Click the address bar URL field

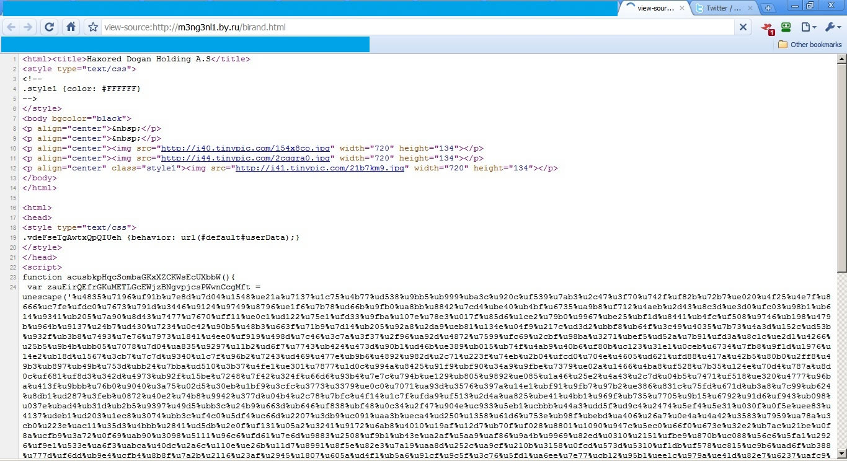pyautogui.click(x=417, y=27)
